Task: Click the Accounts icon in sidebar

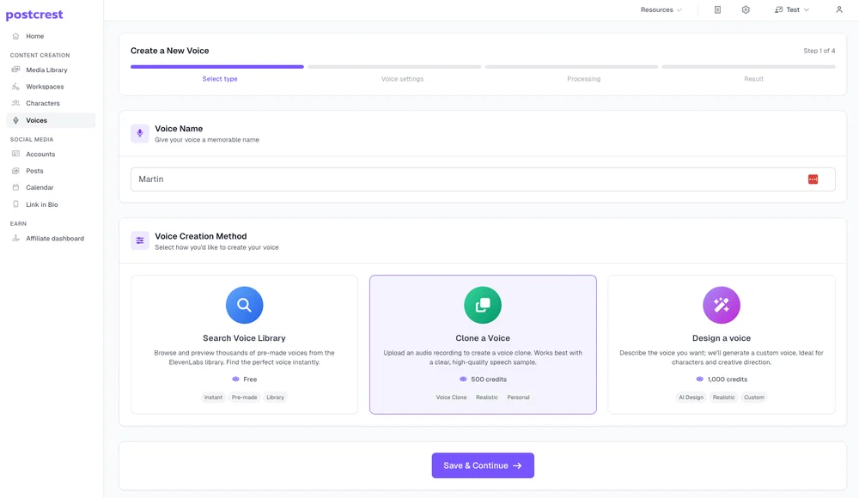Action: (x=15, y=154)
